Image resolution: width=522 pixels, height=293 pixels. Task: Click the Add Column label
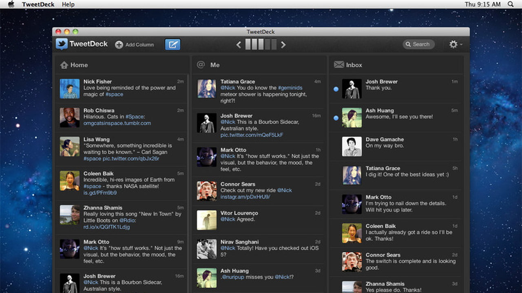pos(139,45)
